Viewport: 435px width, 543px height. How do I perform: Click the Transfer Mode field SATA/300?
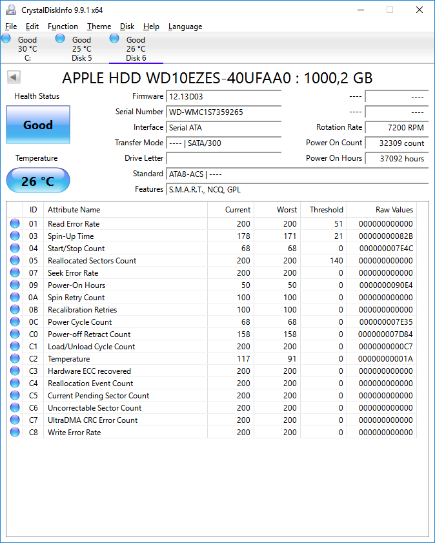tap(223, 143)
